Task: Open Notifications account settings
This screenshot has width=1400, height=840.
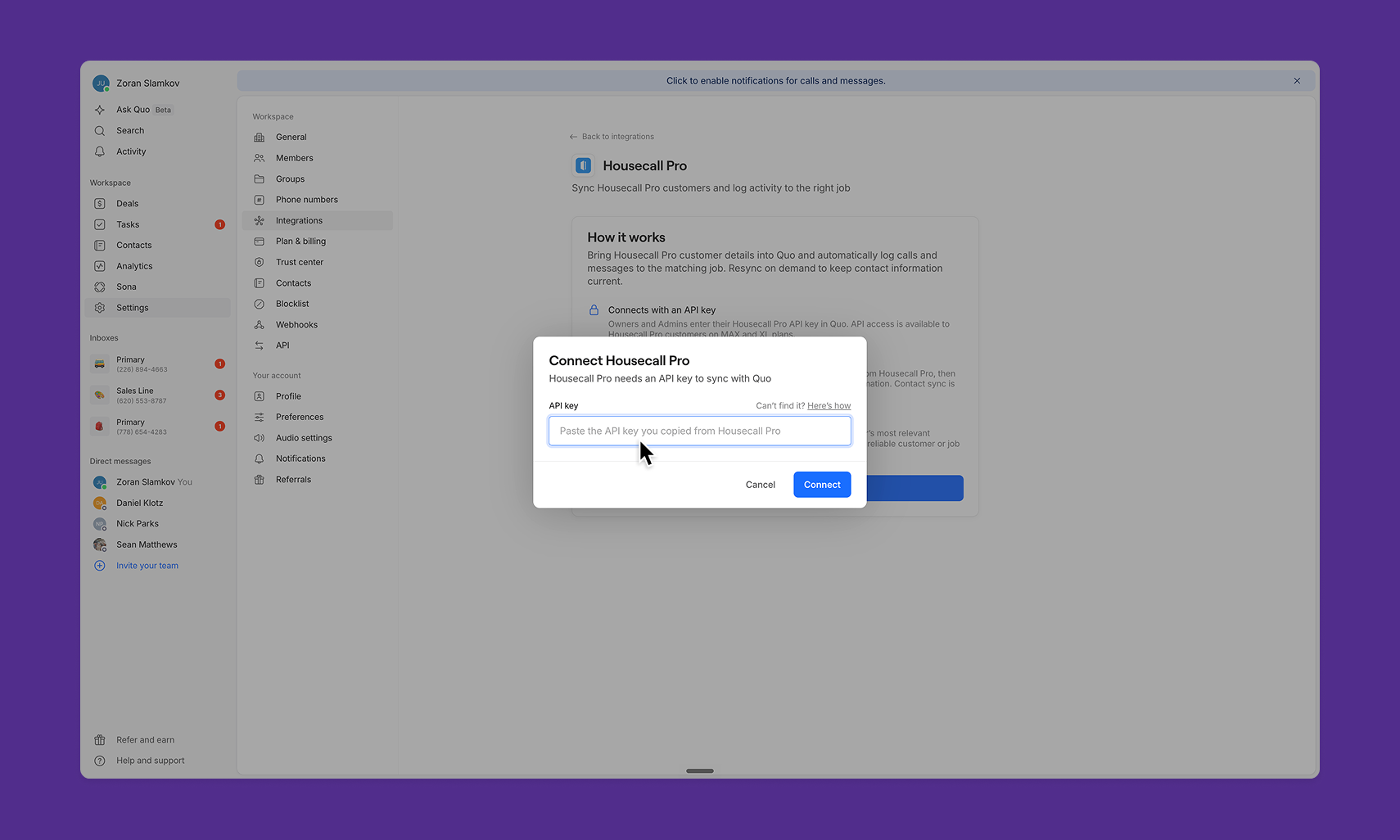Action: click(318, 458)
